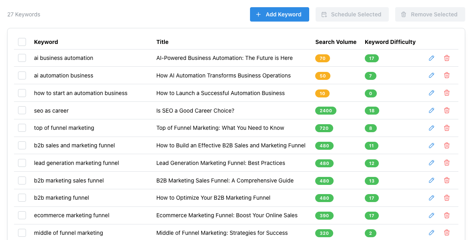Image resolution: width=472 pixels, height=240 pixels.
Task: Click the edit pencil for "ai business automation"
Action: pos(431,58)
